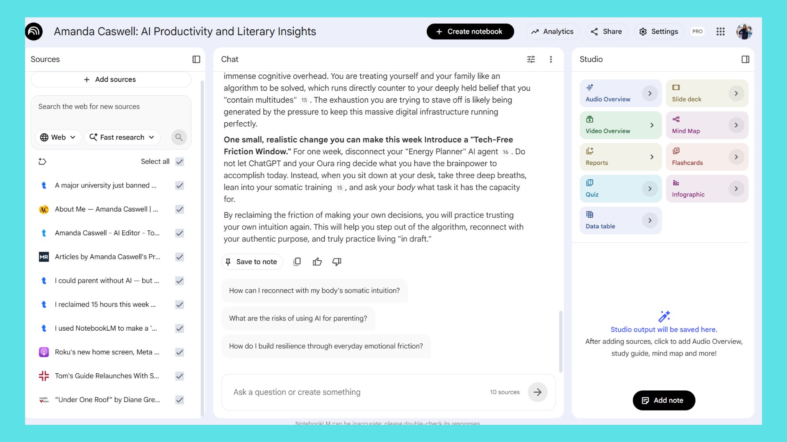Ask 'What are the risks of using AI for parenting?'
787x442 pixels.
tap(298, 318)
